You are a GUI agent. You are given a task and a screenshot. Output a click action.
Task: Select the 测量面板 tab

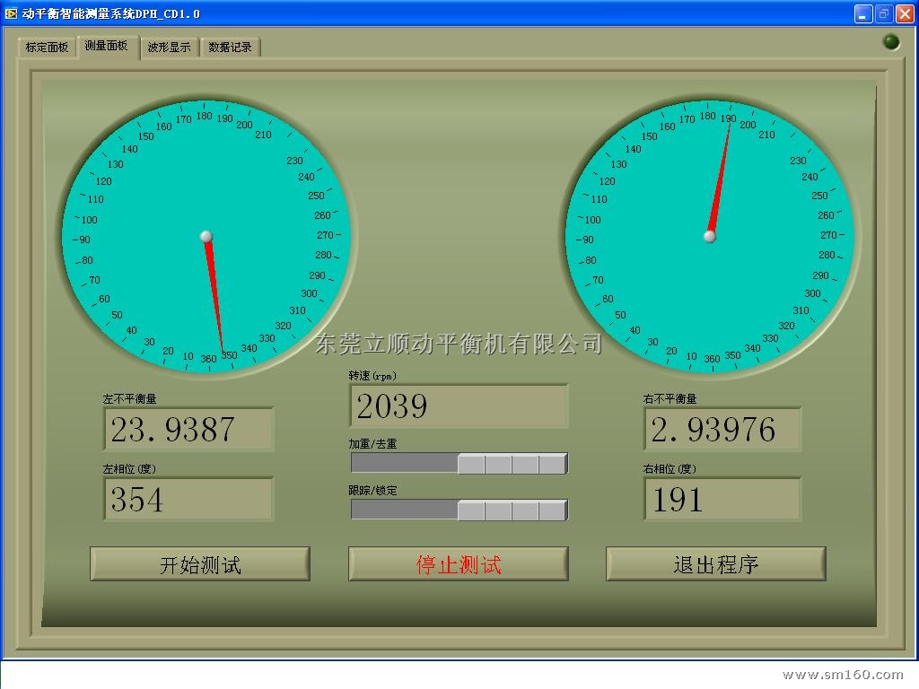107,46
